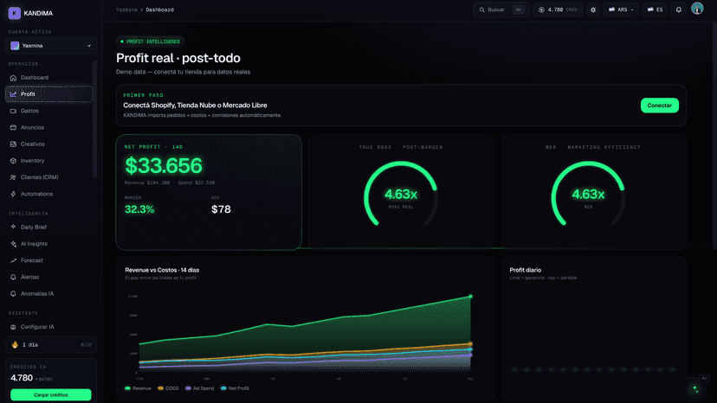Select the Inventory sidebar icon
The height and width of the screenshot is (403, 717).
click(13, 161)
